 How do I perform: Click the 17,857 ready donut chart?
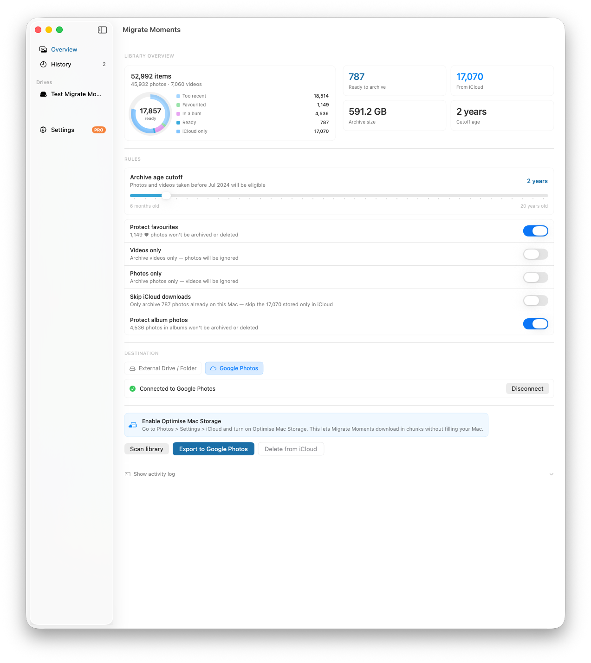[150, 113]
